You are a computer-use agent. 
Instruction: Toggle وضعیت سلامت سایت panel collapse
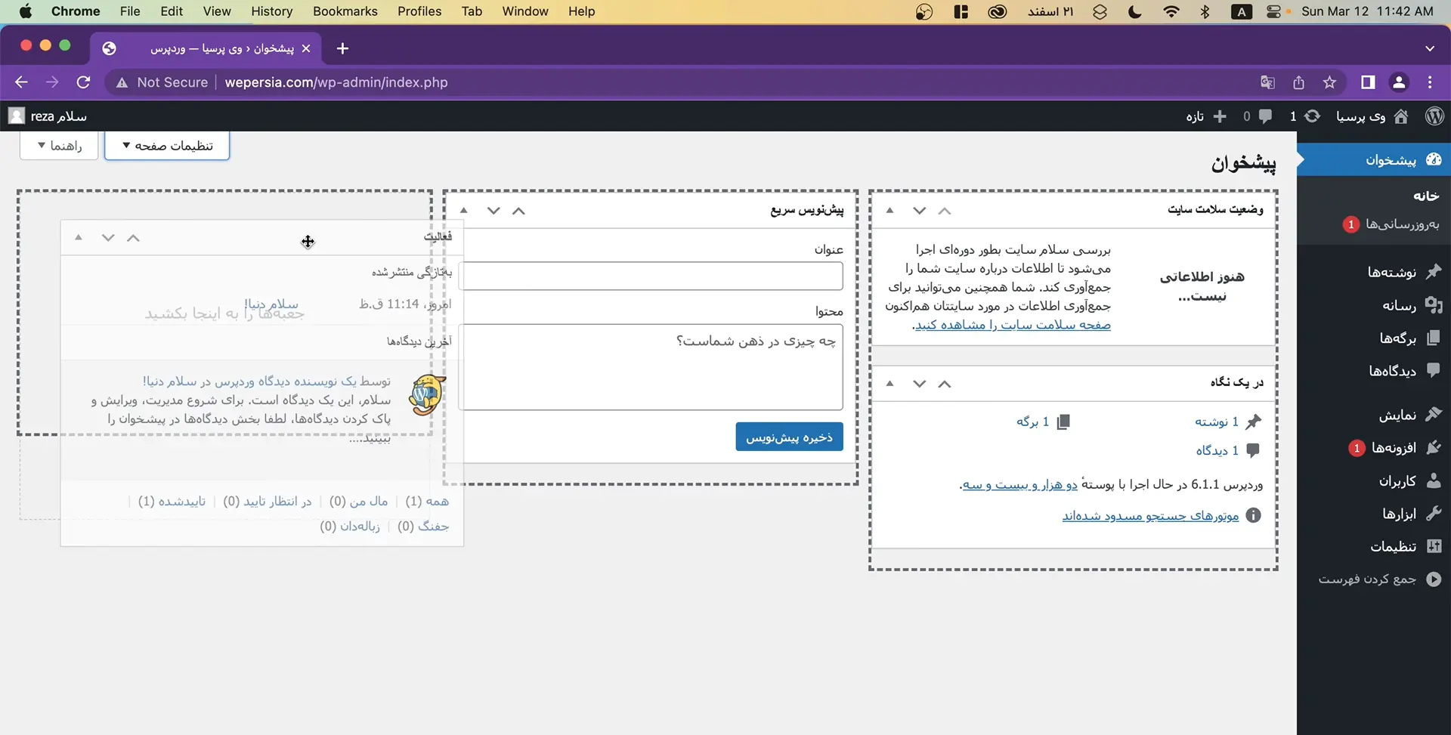click(890, 211)
